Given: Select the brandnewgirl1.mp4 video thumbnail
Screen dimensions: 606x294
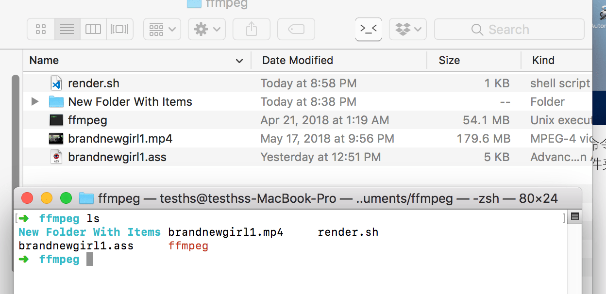Looking at the screenshot, I should pyautogui.click(x=56, y=139).
